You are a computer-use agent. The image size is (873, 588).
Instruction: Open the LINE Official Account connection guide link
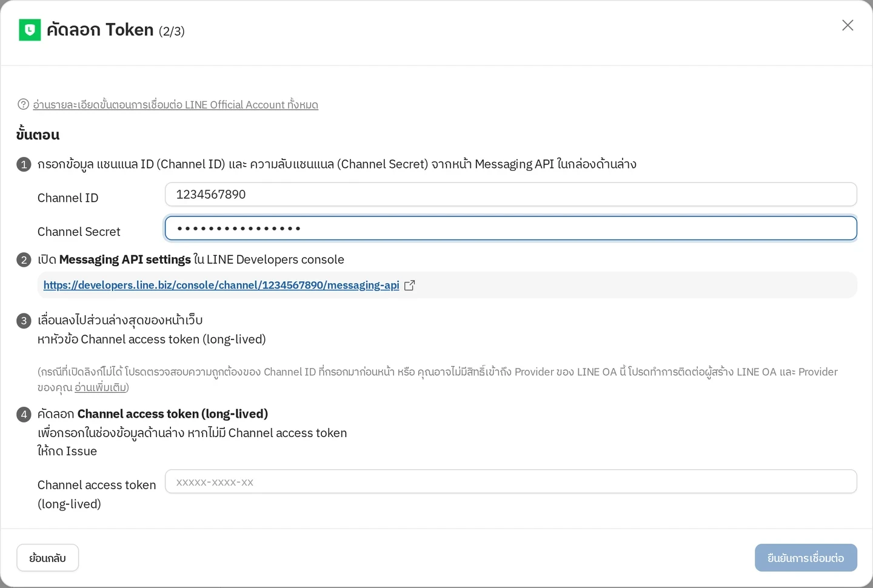[175, 104]
